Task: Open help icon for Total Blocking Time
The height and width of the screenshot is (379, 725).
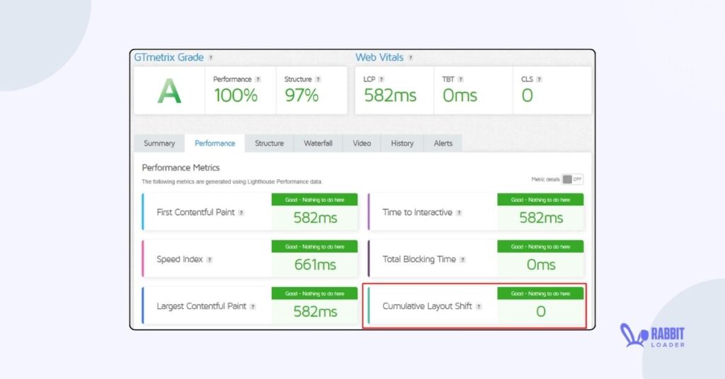Action: (x=463, y=259)
